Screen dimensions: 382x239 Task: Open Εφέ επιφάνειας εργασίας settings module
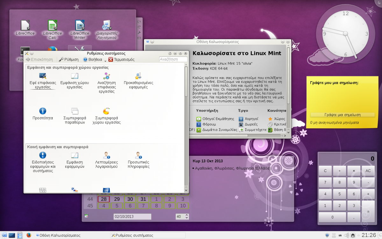click(x=42, y=81)
